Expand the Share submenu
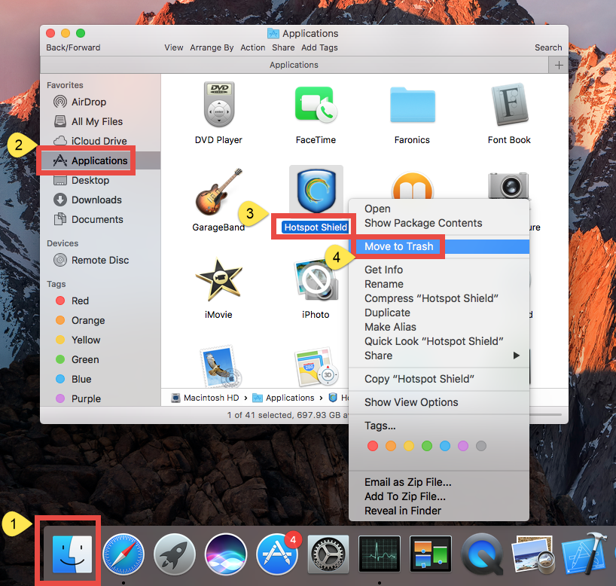 point(378,356)
